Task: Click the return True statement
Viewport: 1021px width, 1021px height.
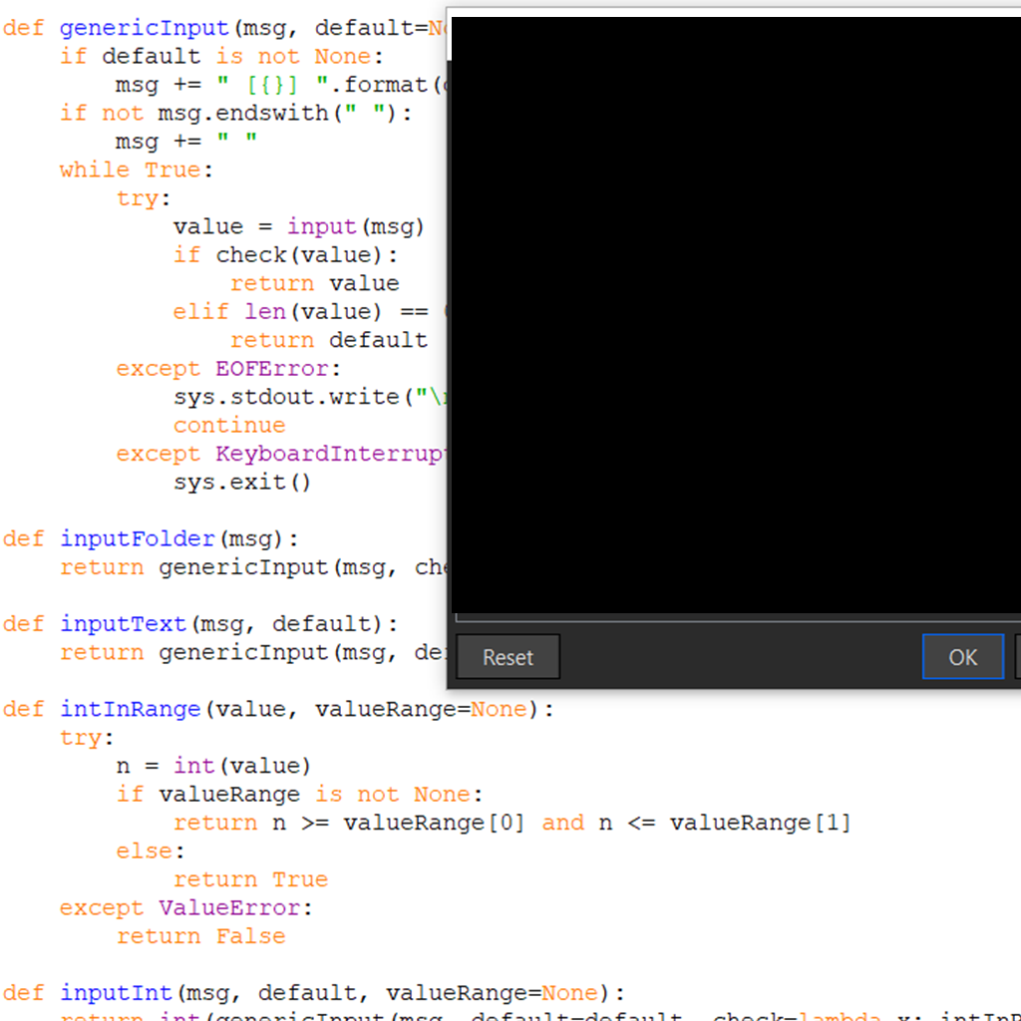Action: click(250, 879)
